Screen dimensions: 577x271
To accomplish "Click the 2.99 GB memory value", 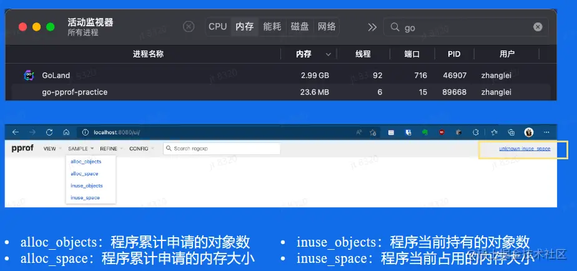I will click(315, 76).
